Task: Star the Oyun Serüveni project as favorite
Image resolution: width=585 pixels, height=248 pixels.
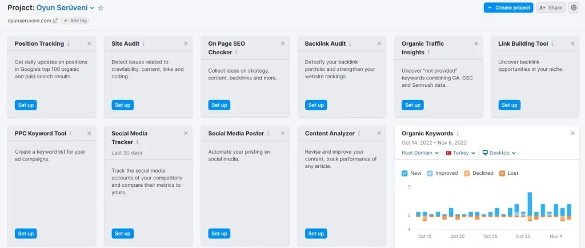Action: (101, 8)
